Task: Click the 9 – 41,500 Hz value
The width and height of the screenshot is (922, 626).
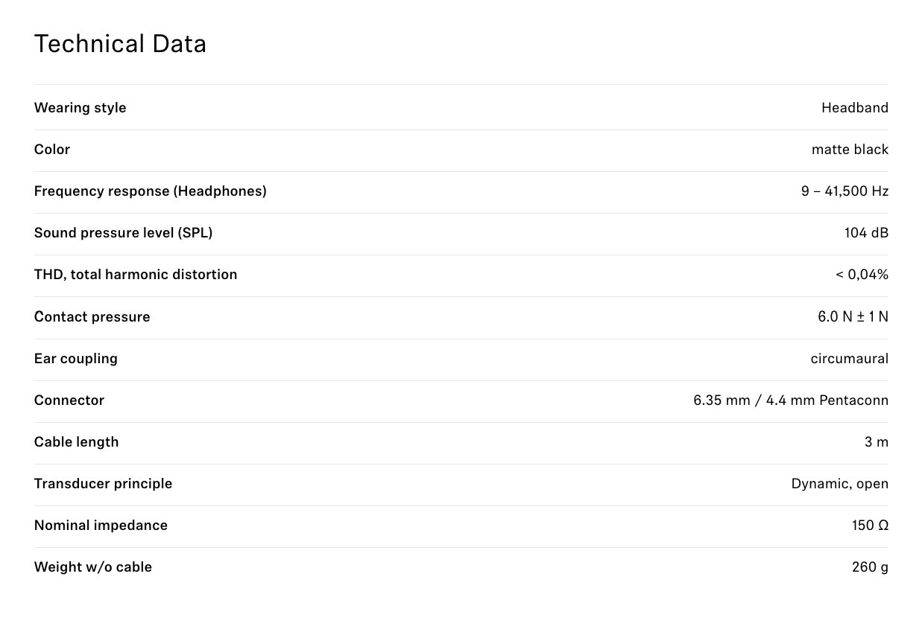Action: (844, 191)
